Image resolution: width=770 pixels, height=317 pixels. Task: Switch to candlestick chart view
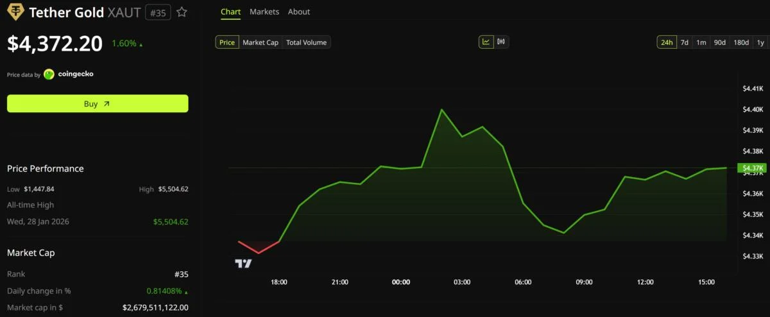[x=501, y=42]
